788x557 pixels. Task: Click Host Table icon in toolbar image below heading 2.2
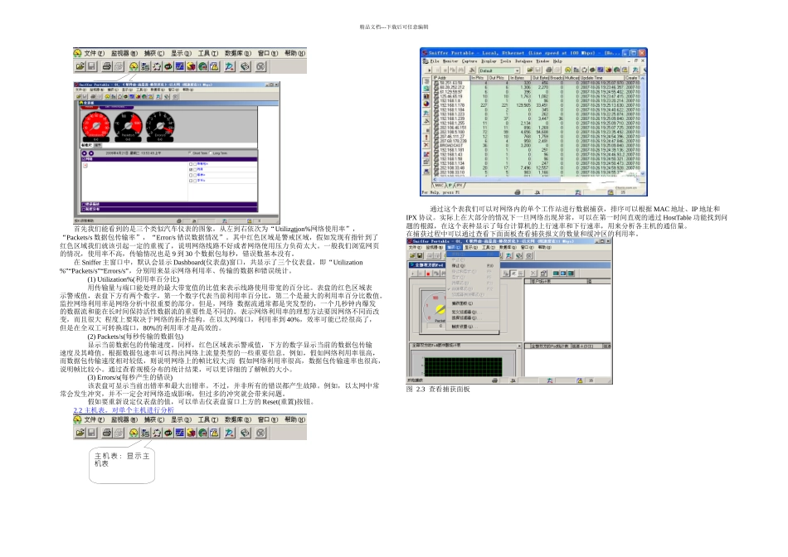pyautogui.click(x=145, y=433)
